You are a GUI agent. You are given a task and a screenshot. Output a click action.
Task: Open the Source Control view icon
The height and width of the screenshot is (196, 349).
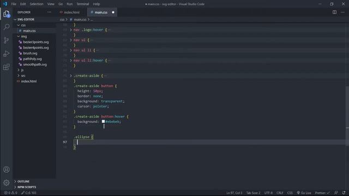7,40
